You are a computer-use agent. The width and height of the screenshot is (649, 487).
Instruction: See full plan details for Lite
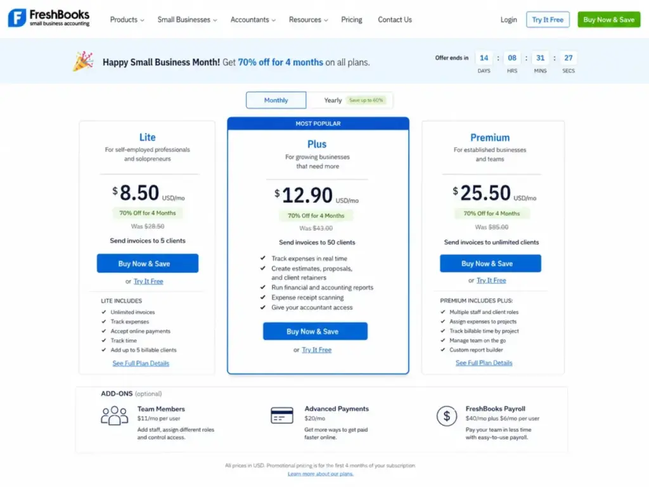(141, 363)
